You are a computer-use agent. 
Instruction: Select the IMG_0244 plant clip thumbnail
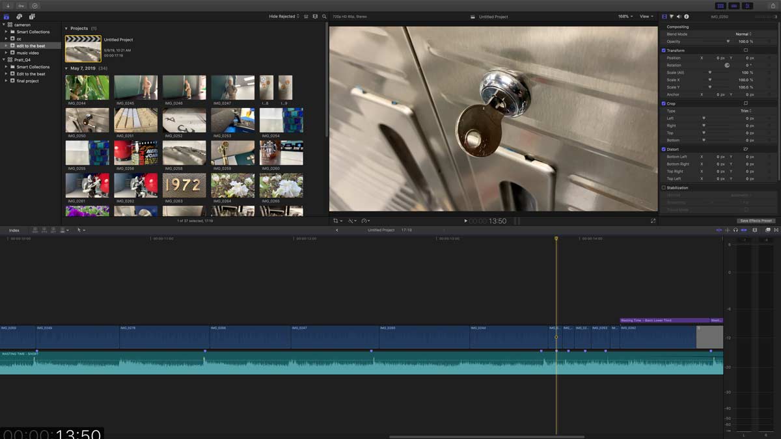coord(87,87)
